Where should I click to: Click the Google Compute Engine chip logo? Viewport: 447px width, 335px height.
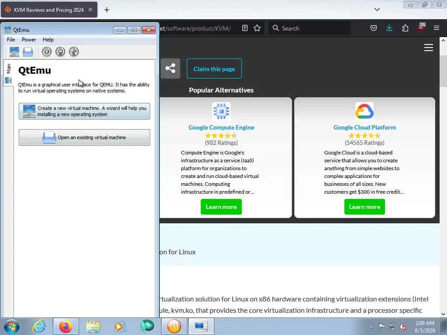tap(221, 111)
